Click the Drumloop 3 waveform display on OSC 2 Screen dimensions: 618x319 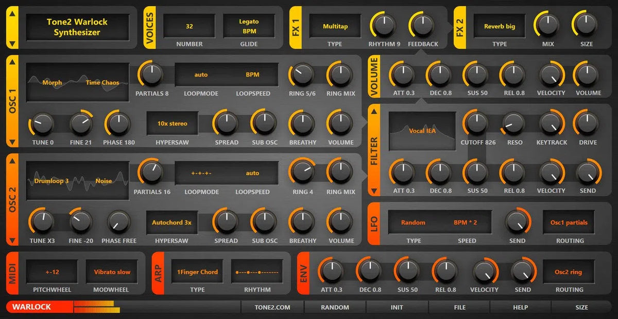coord(77,181)
